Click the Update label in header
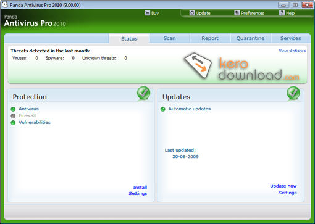Screen dimensions: 315x224 click(x=203, y=13)
